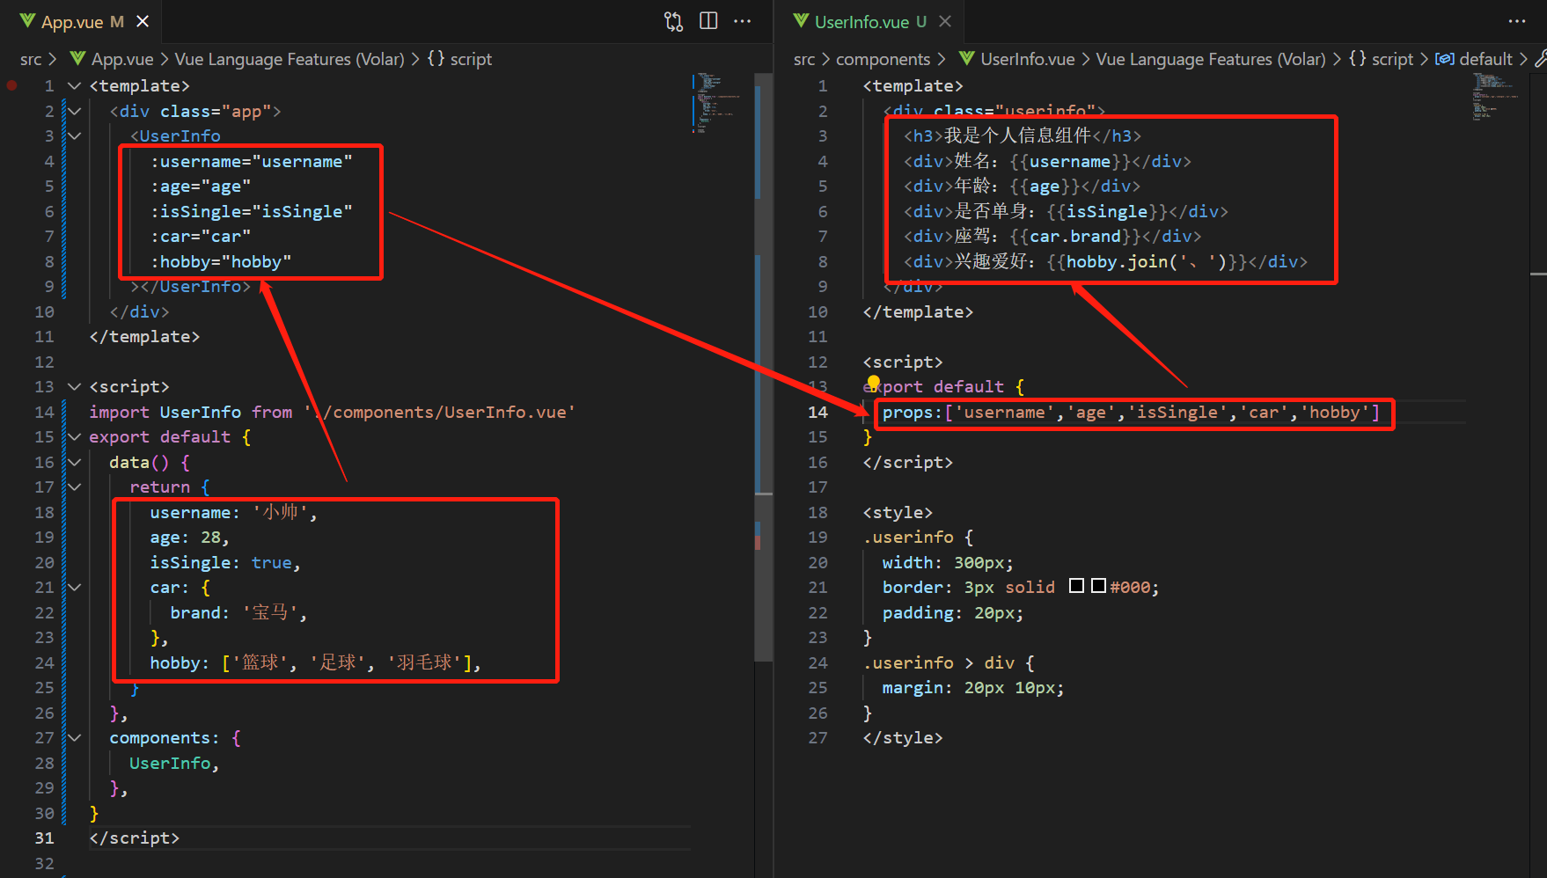Collapse div class app fold at line 2
The width and height of the screenshot is (1547, 878).
point(75,112)
